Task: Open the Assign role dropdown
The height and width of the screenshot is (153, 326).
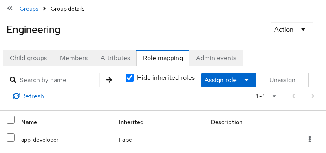Action: tap(229, 80)
